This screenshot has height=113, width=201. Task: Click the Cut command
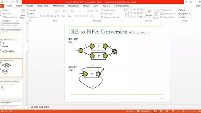[x=5, y=10]
